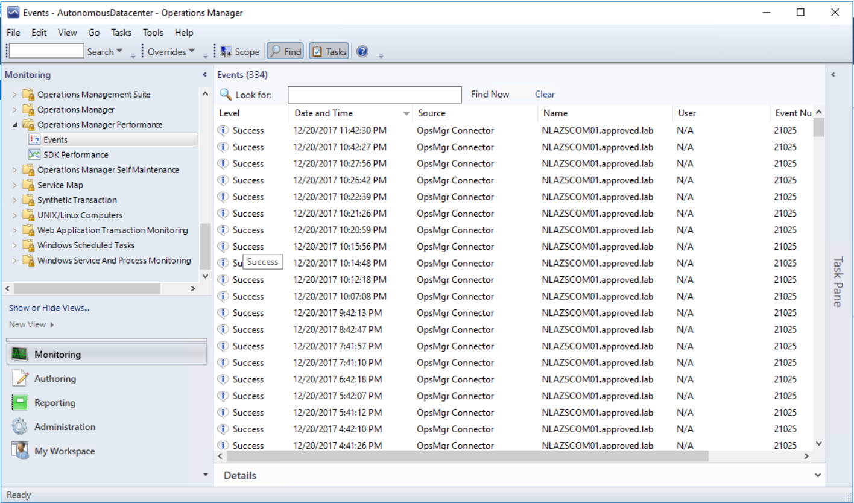This screenshot has height=503, width=854.
Task: Expand the Details pane chevron
Action: [818, 475]
